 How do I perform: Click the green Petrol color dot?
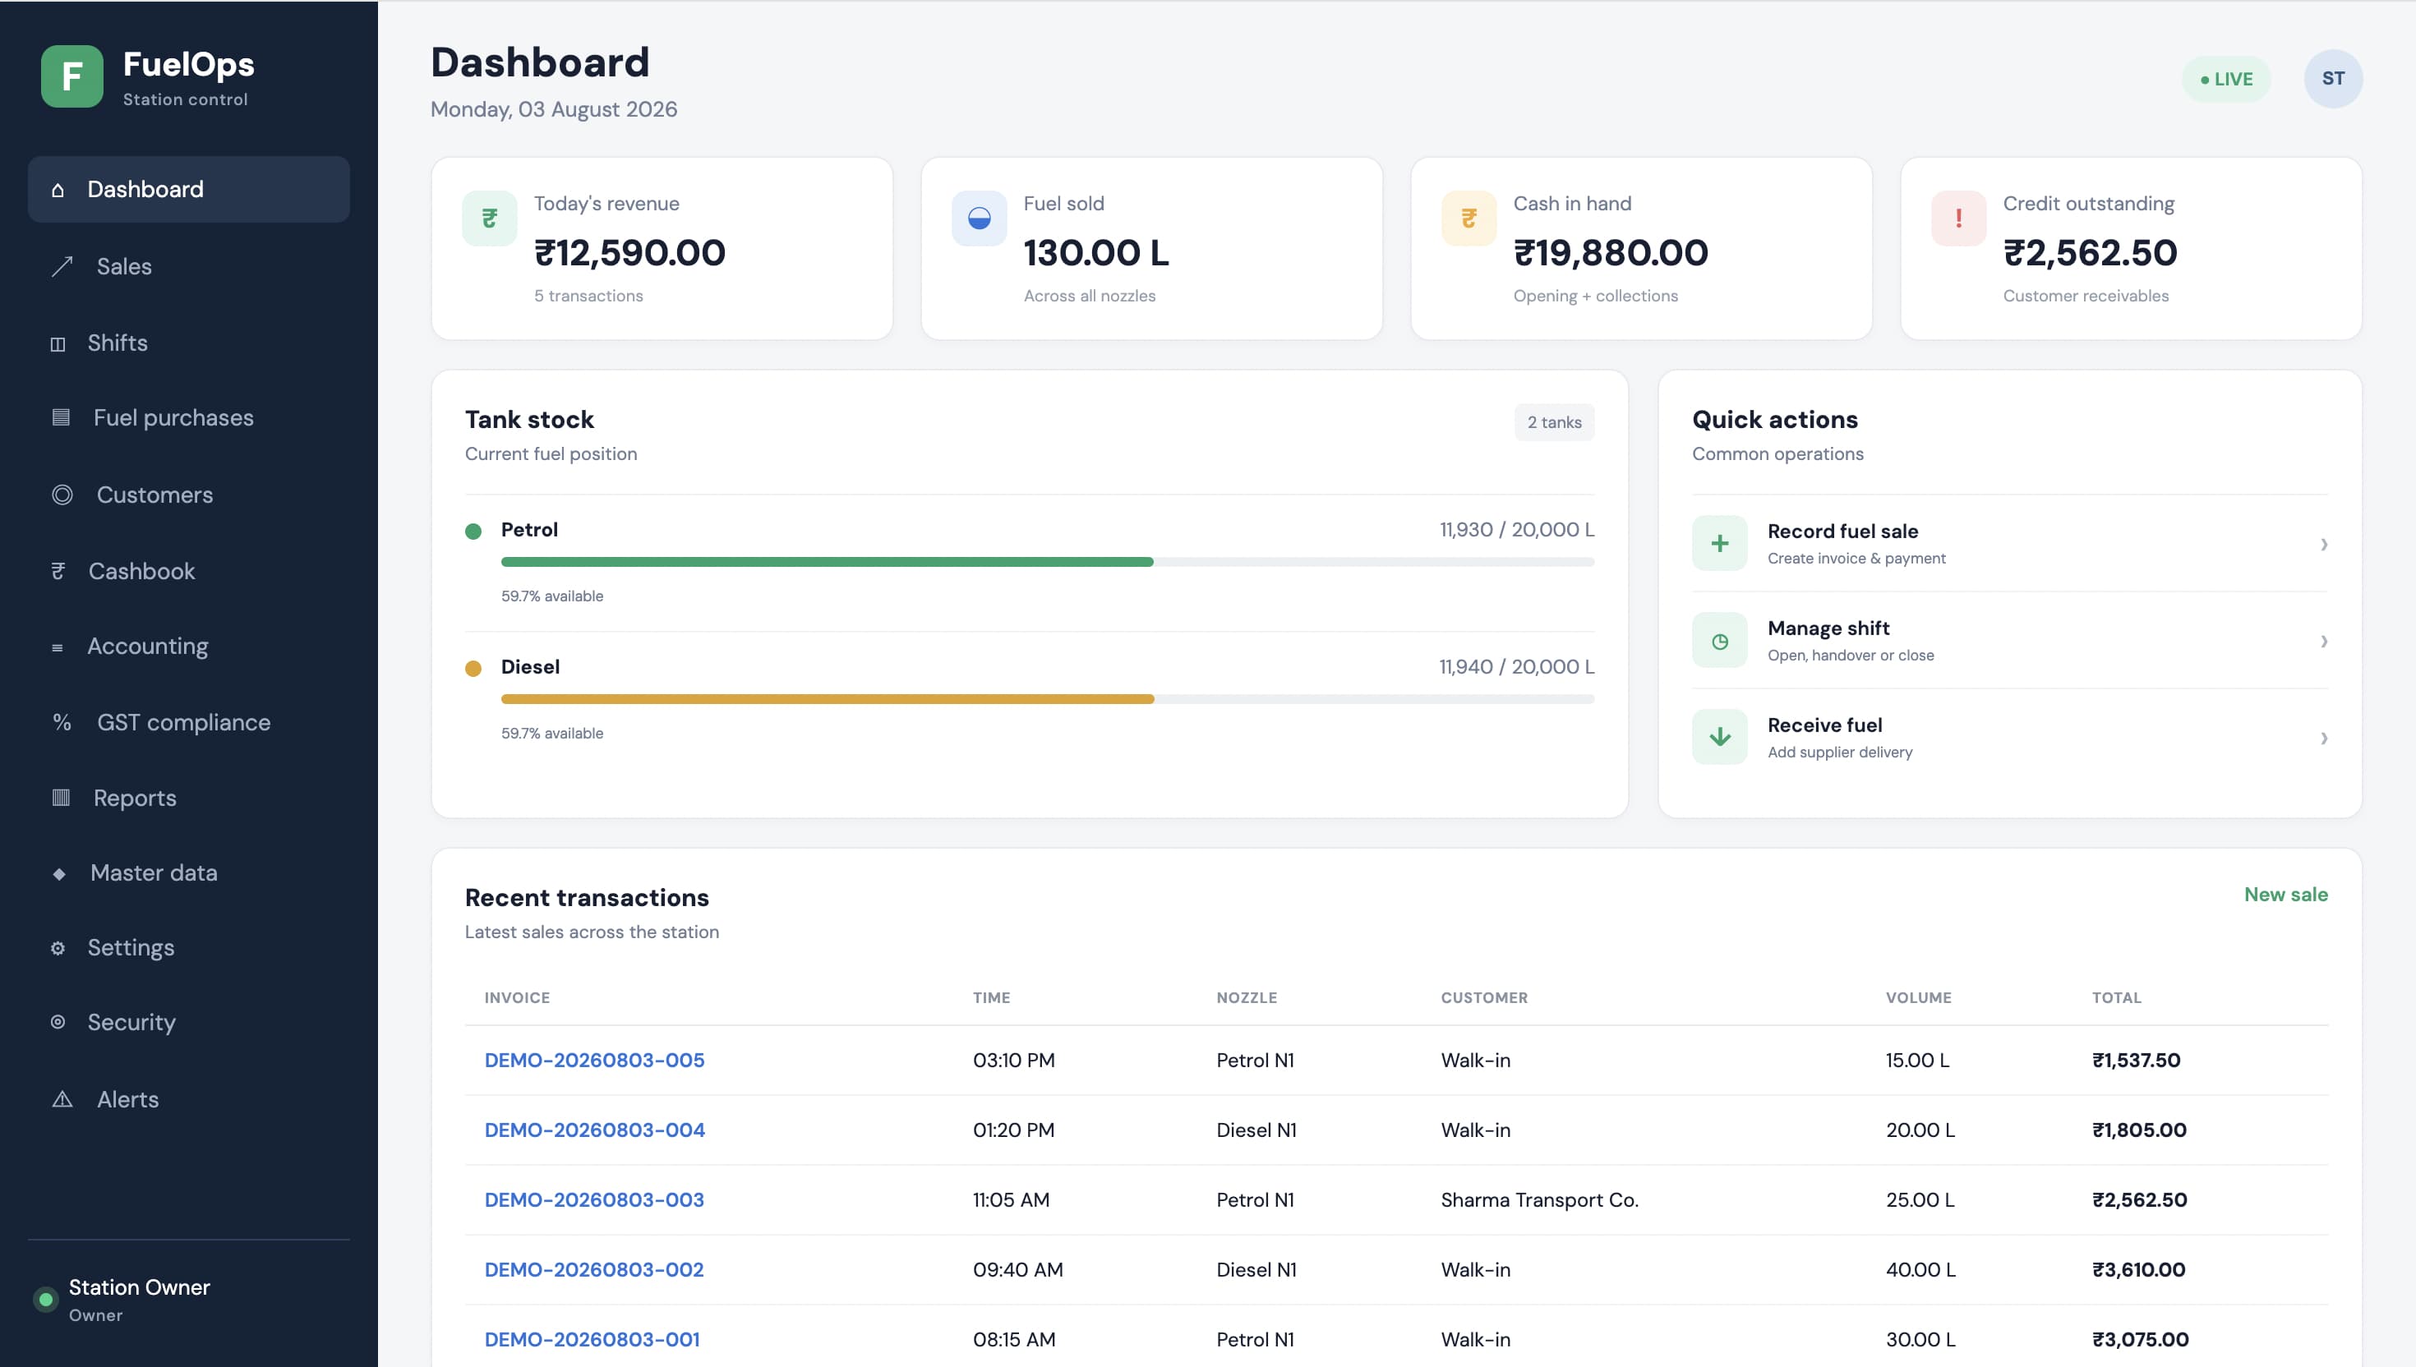click(x=473, y=532)
